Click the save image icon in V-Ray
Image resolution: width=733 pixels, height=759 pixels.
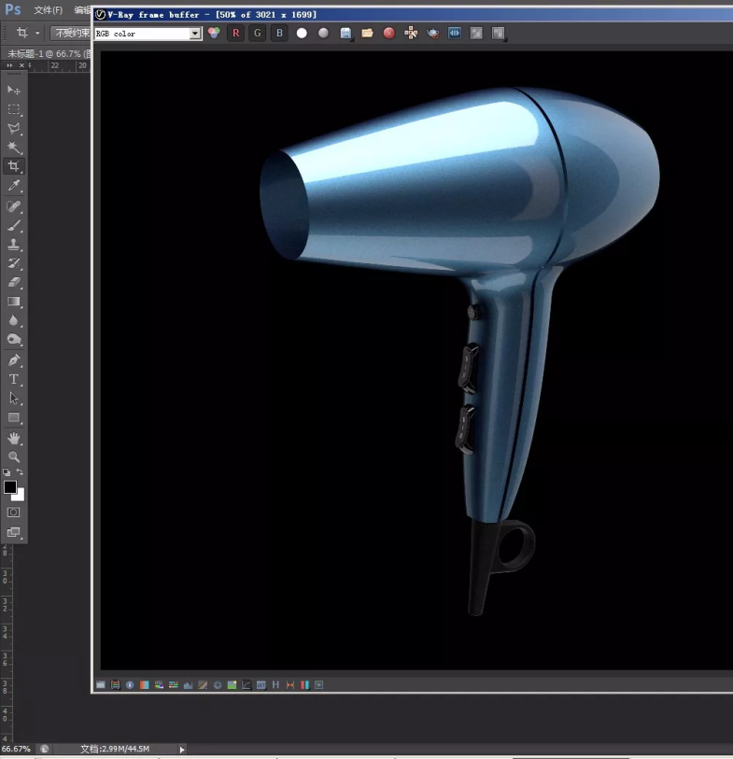(x=345, y=33)
